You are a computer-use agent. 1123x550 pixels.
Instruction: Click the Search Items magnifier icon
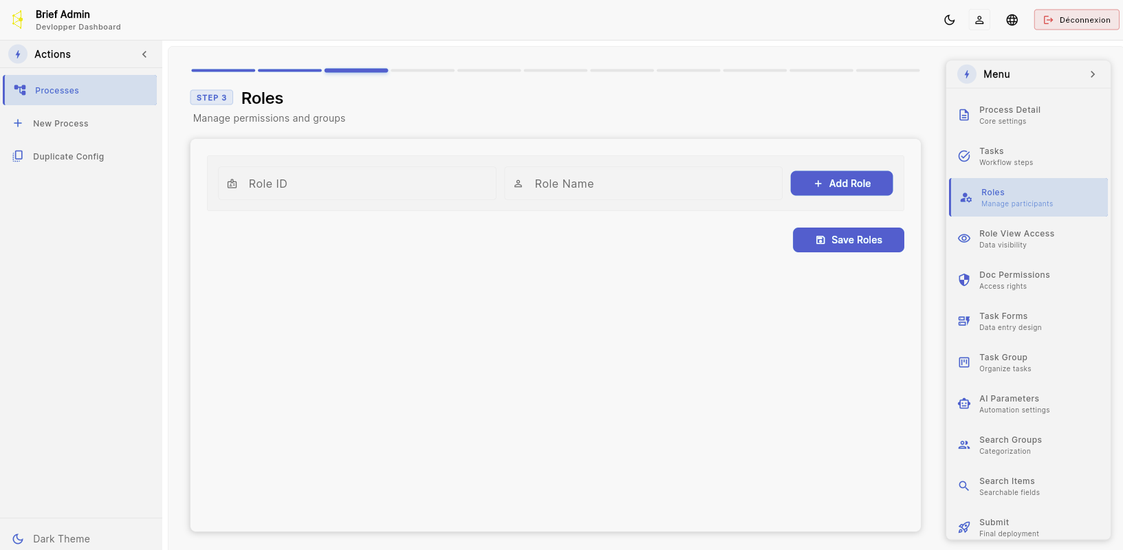[964, 486]
